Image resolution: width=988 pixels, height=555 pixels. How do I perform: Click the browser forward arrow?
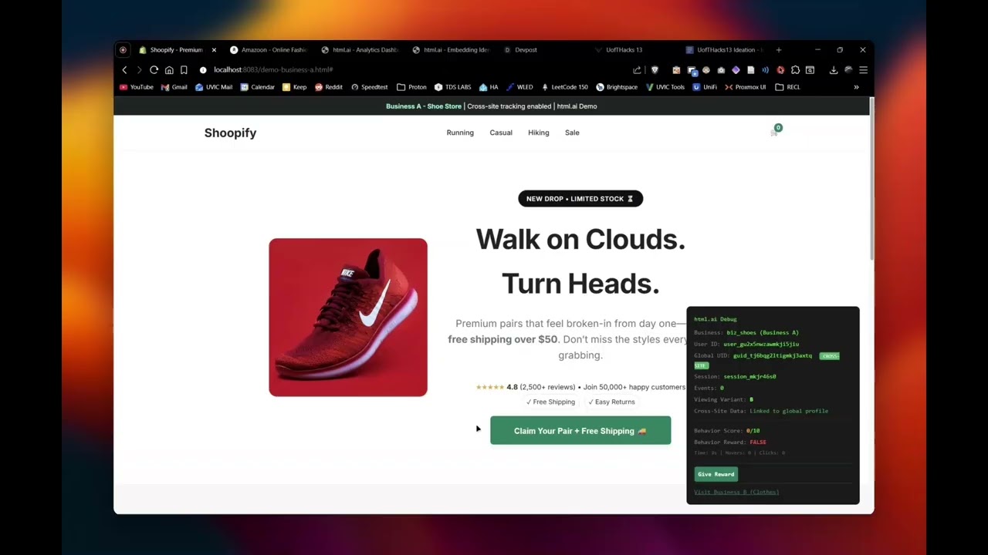(139, 70)
